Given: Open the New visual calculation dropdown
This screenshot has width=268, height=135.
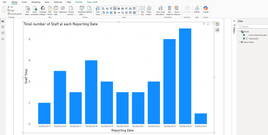Looking at the screenshot, I should point(160,10).
